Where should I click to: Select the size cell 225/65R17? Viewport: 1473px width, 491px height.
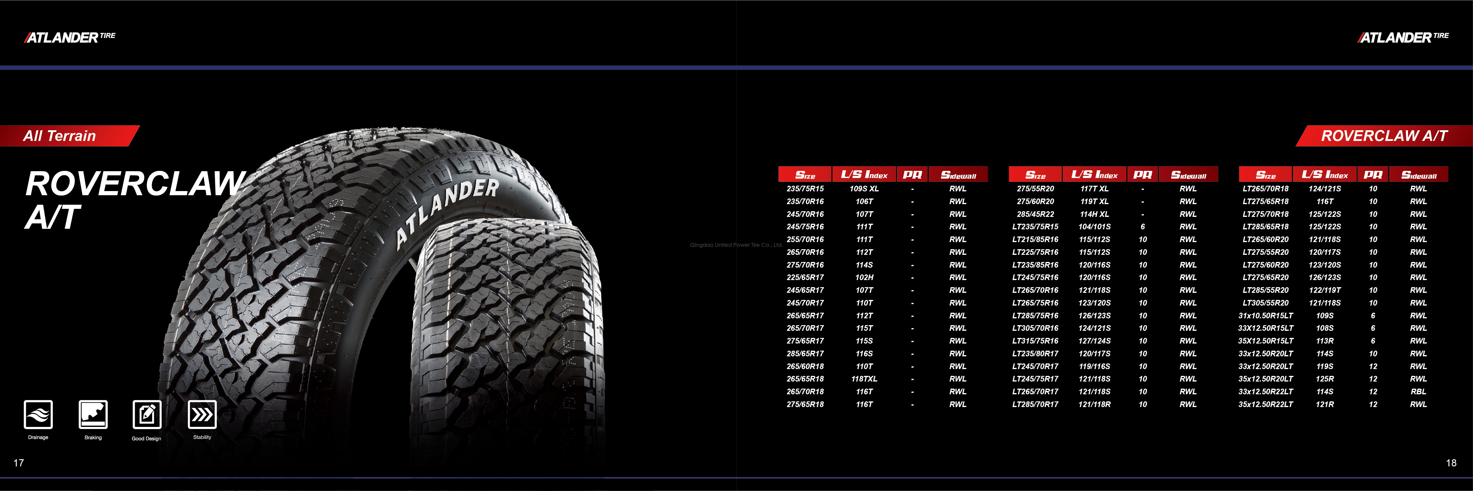click(x=805, y=277)
